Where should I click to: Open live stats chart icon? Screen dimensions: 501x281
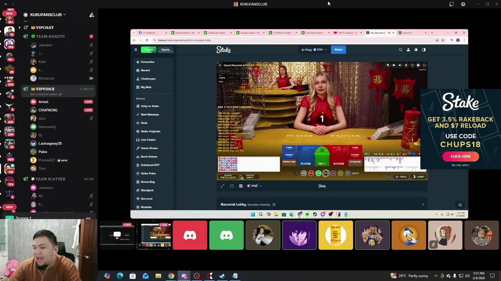tap(241, 186)
